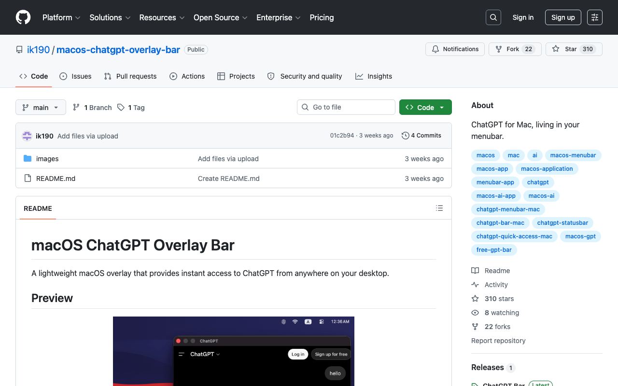Viewport: 618px width, 386px height.
Task: Click the ik190 avatar icon in commit row
Action: tap(27, 136)
